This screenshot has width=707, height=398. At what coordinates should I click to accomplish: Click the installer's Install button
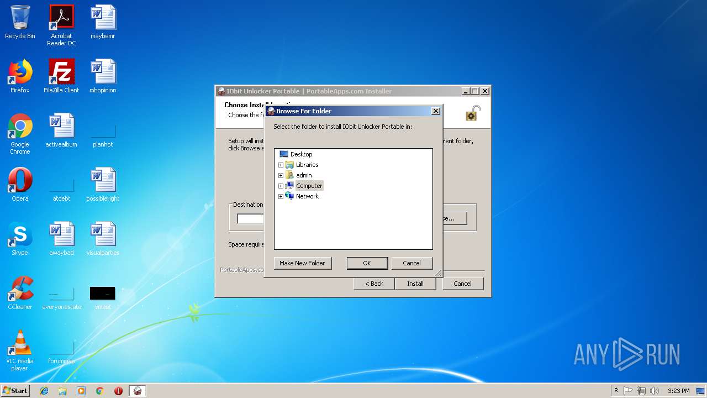pyautogui.click(x=415, y=284)
